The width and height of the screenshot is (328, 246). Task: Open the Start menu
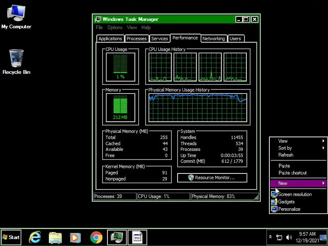click(x=11, y=237)
